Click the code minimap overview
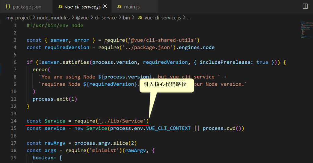Viewport: 313px width, 163px height. [307, 30]
